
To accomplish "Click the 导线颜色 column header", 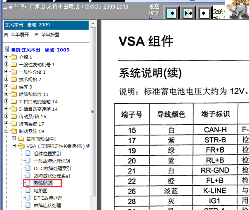I will point(171,114).
